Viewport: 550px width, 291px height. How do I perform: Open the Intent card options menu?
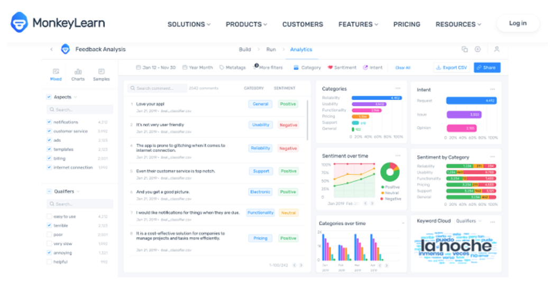[492, 89]
